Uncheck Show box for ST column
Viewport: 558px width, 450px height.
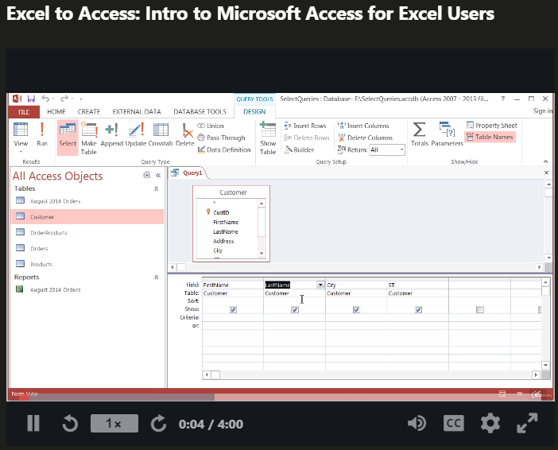pyautogui.click(x=418, y=310)
